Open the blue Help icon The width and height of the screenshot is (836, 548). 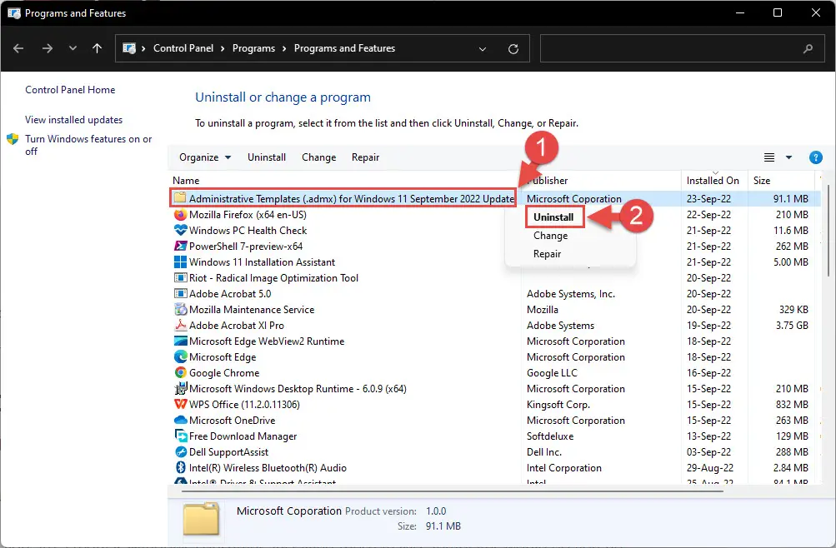[x=816, y=157]
